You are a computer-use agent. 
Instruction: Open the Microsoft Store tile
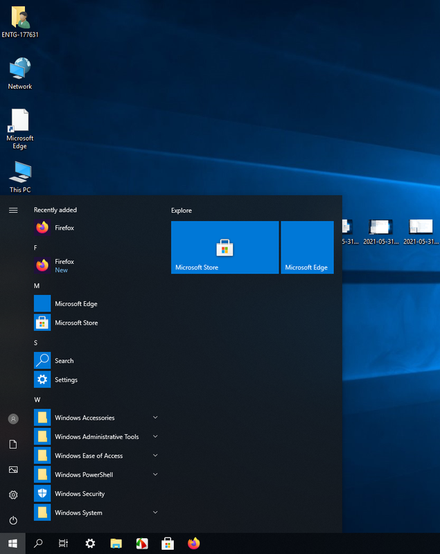click(225, 247)
